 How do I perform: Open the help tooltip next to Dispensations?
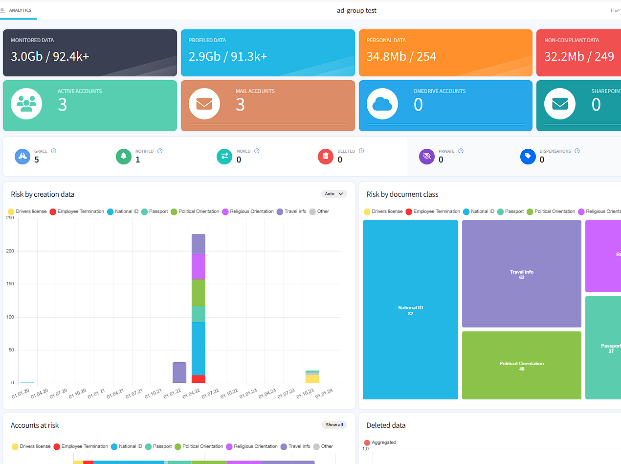[x=577, y=151]
